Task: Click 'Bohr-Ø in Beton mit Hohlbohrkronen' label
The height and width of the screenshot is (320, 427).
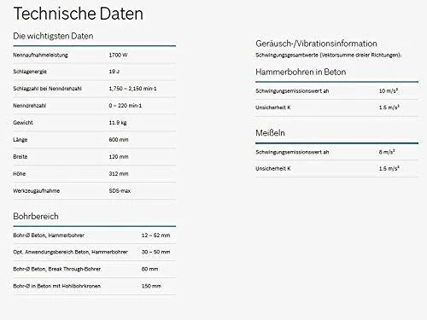Action: tap(57, 286)
